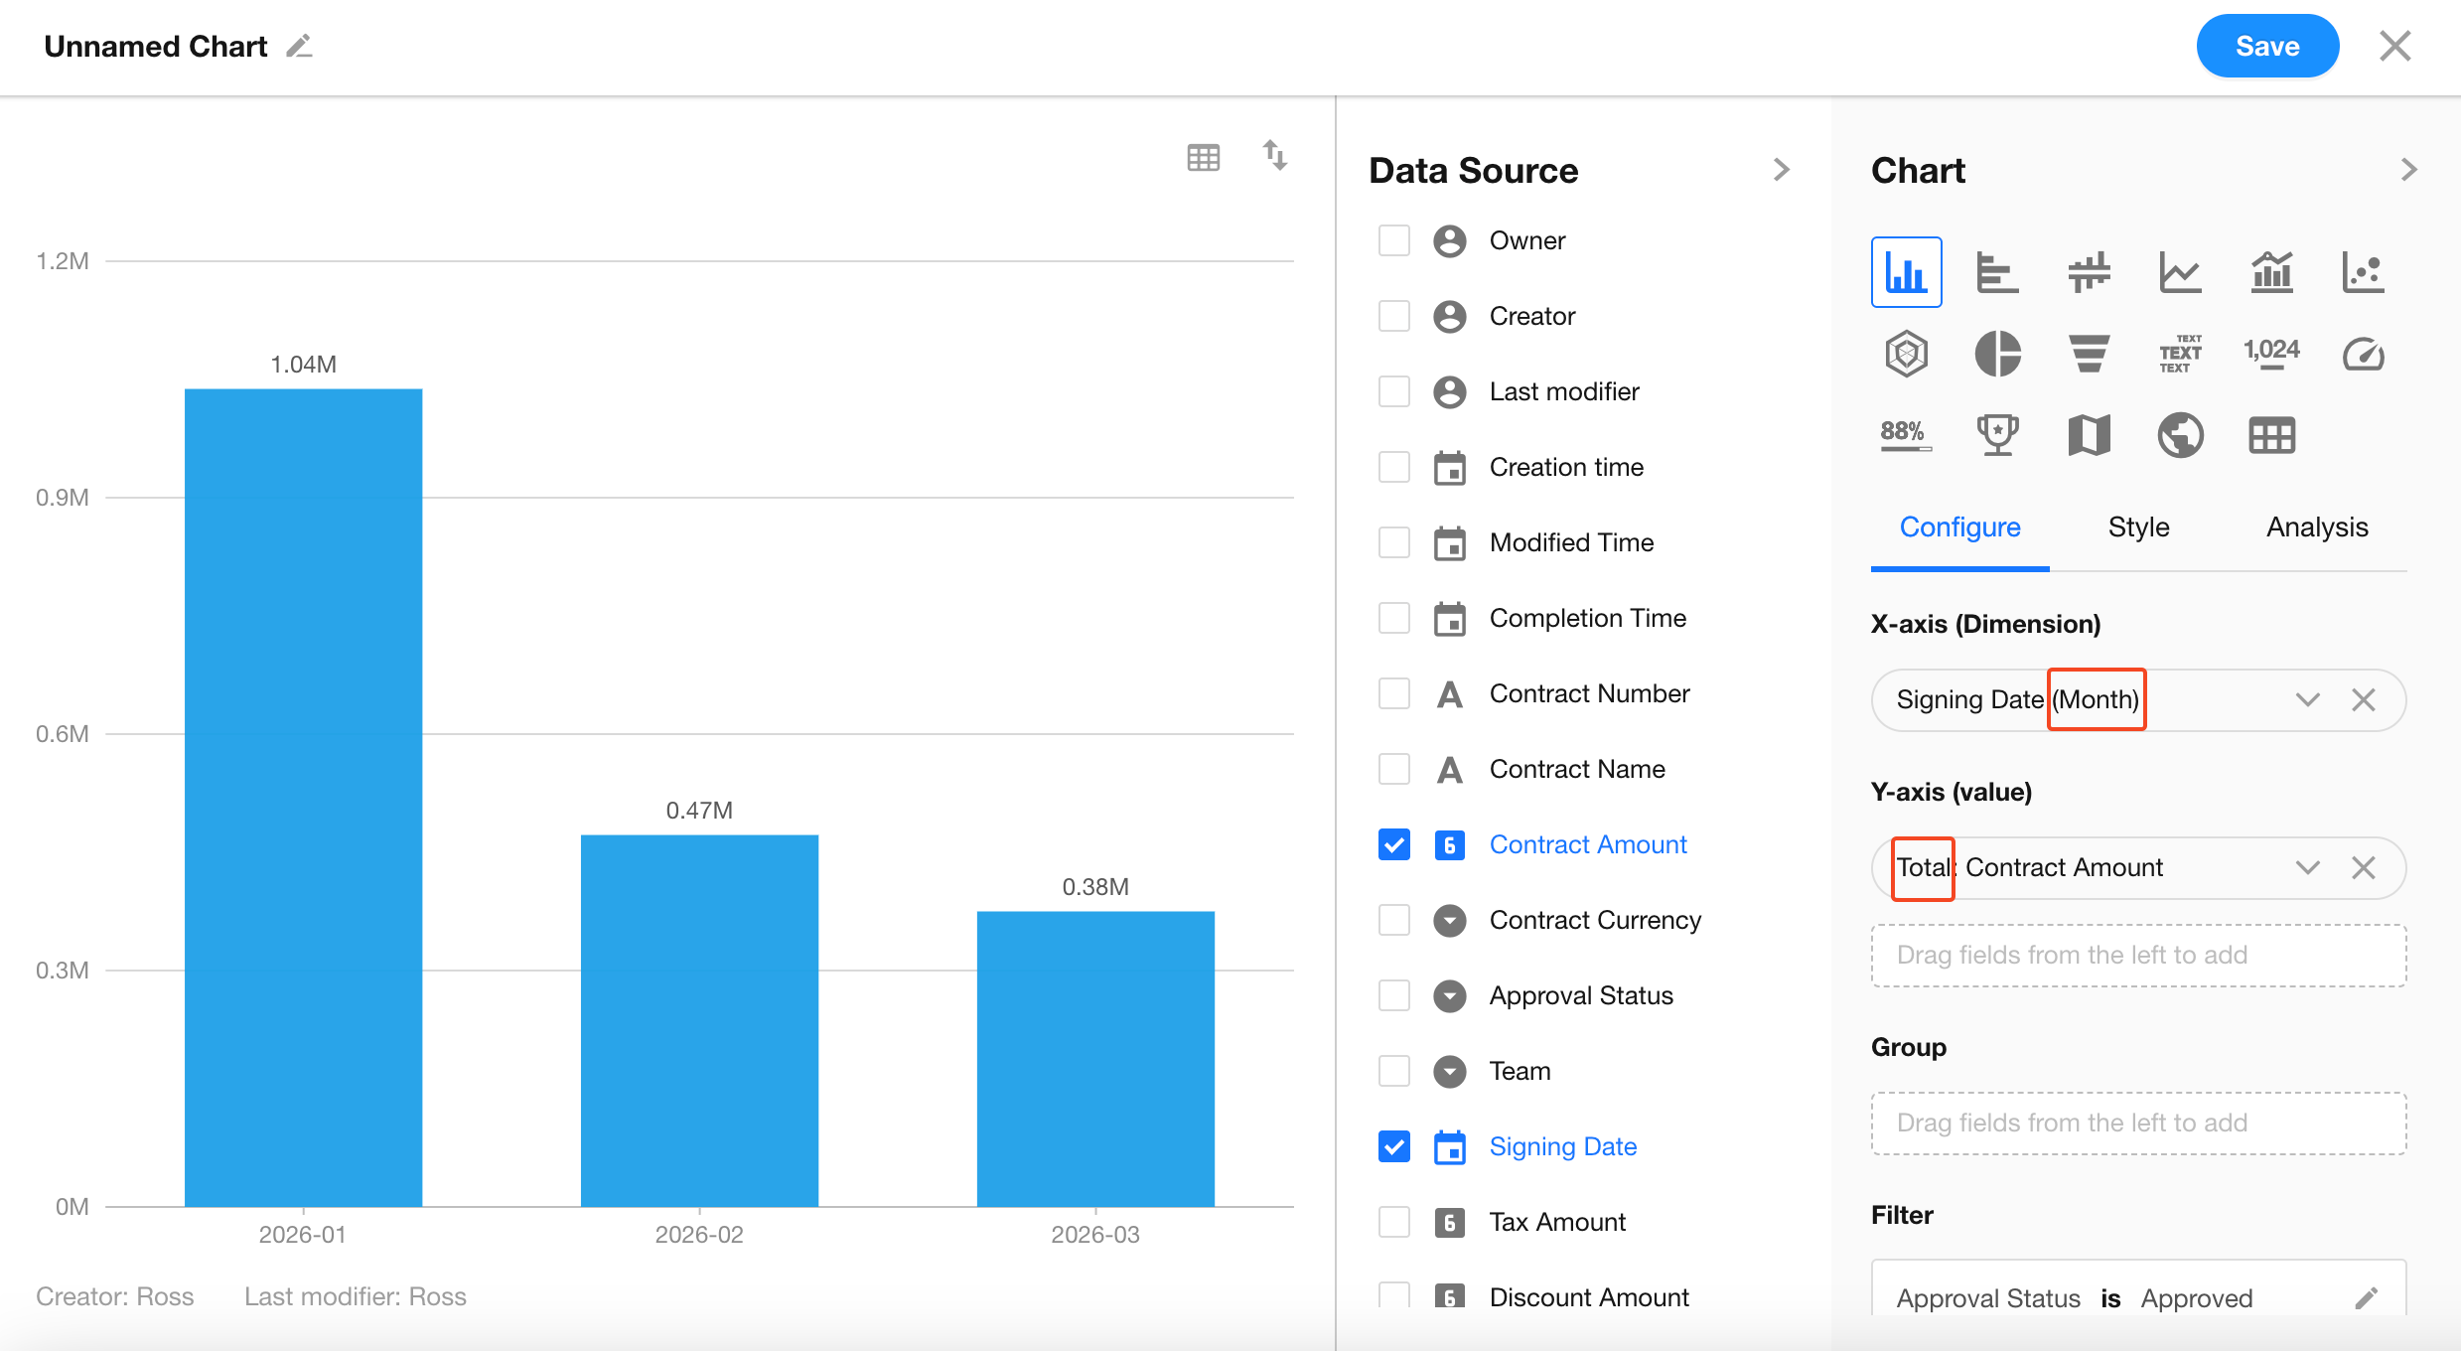Collapse the Data Source panel chevron
The image size is (2461, 1351).
1782,170
